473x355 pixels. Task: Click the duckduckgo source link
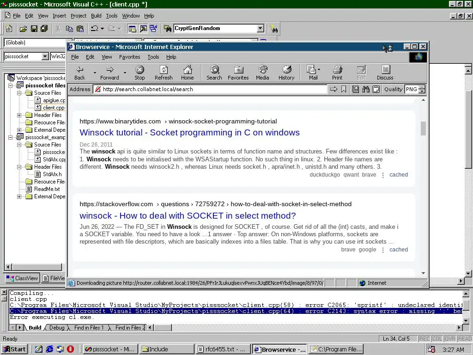point(325,174)
